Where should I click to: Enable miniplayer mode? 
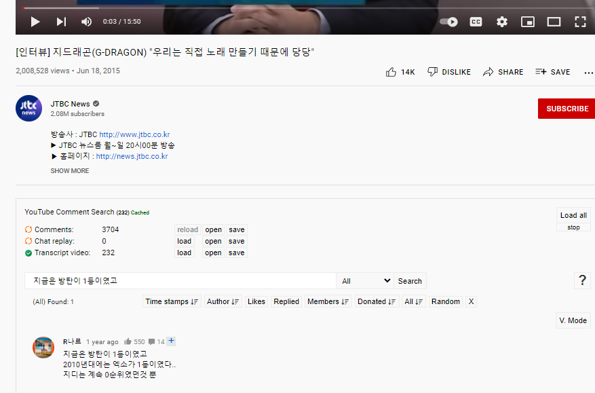pos(527,22)
